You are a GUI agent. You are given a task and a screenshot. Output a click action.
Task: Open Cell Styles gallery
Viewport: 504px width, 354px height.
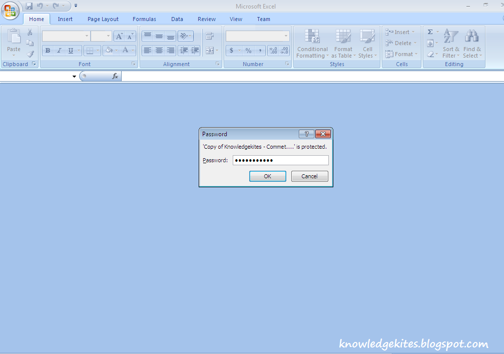(367, 44)
